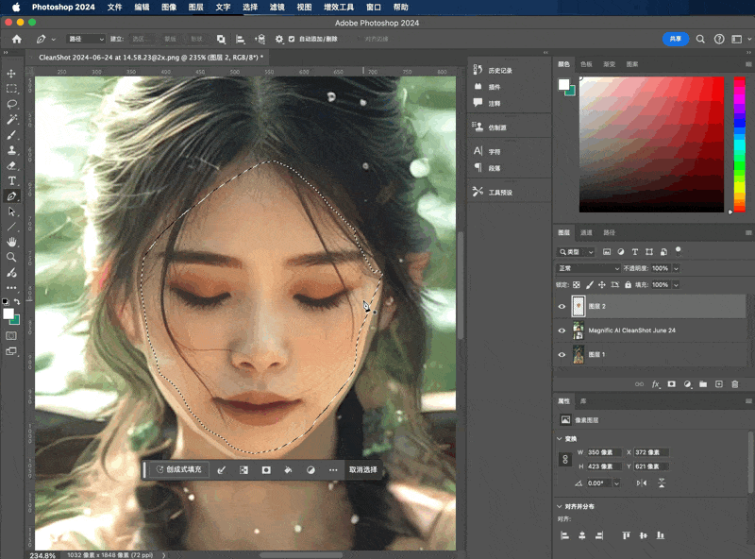The image size is (755, 559).
Task: Toggle the 自动添加/删除 checkbox
Action: coord(292,39)
